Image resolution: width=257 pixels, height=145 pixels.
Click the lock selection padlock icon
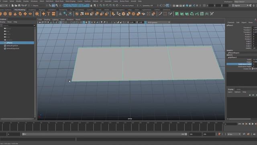pyautogui.click(x=91, y=5)
